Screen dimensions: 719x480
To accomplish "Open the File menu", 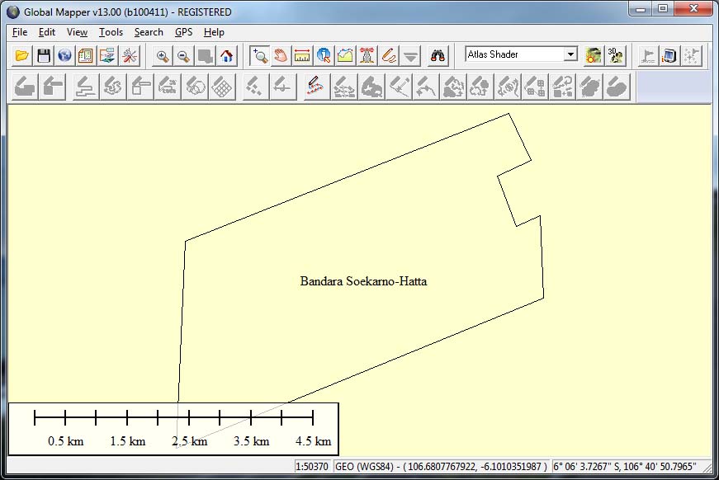I will (20, 32).
